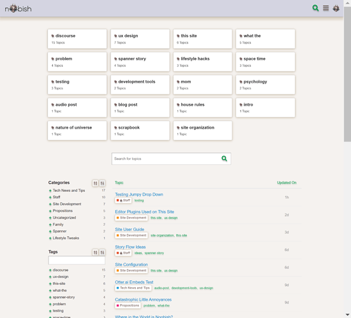Click Propositions category badge
The image size is (351, 318).
point(128,305)
